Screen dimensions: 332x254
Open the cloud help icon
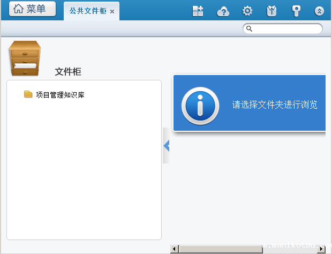(x=223, y=11)
